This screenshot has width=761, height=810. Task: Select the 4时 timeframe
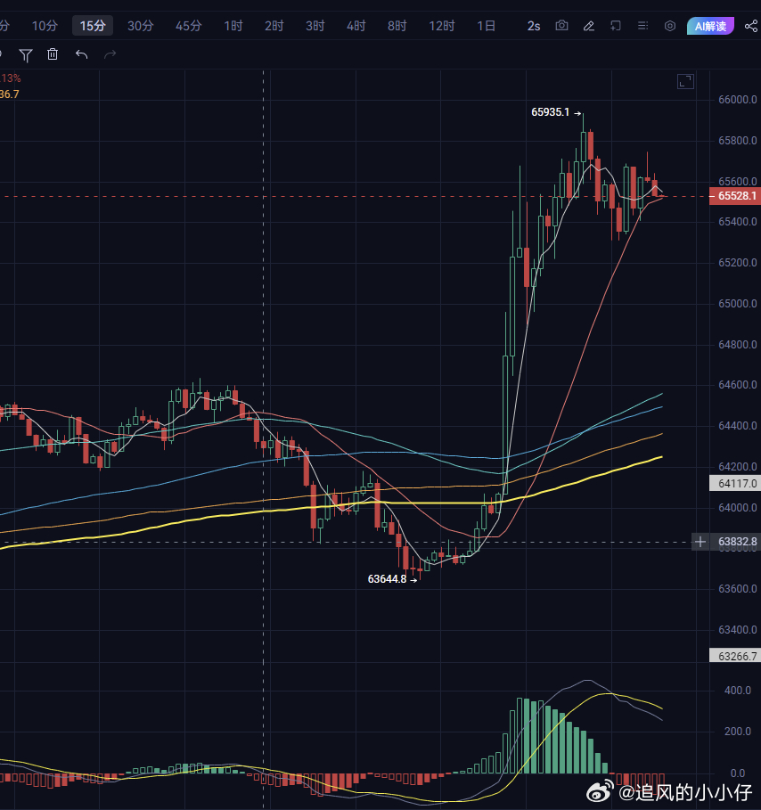point(356,26)
